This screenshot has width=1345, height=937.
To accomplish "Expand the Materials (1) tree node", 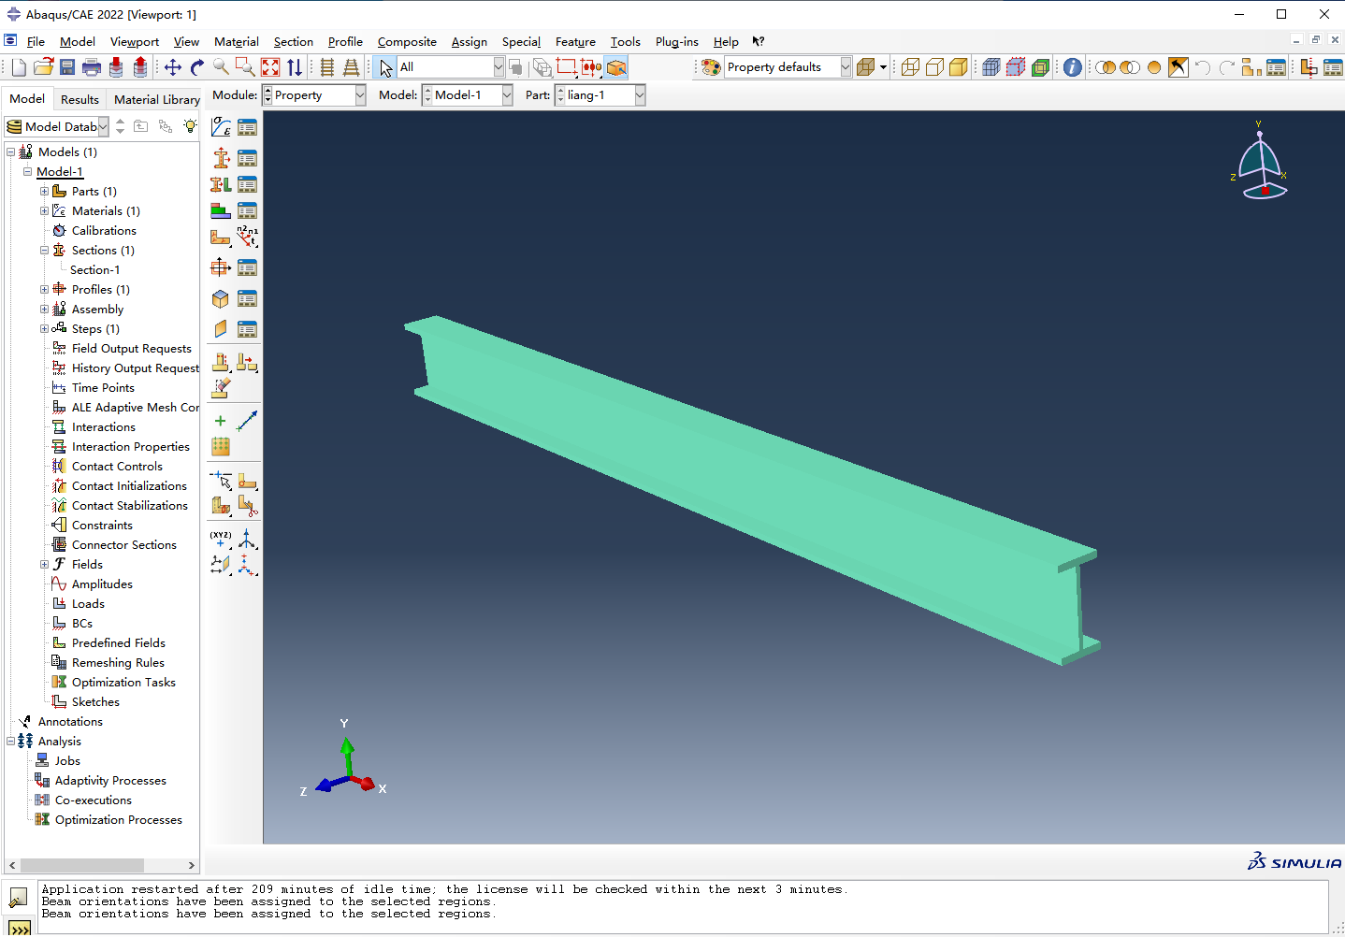I will 44,211.
